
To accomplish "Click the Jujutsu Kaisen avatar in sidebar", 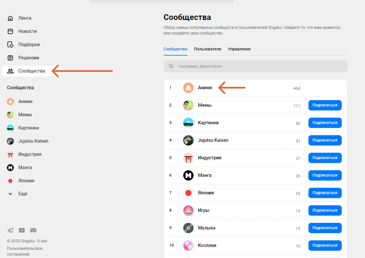I will point(10,141).
